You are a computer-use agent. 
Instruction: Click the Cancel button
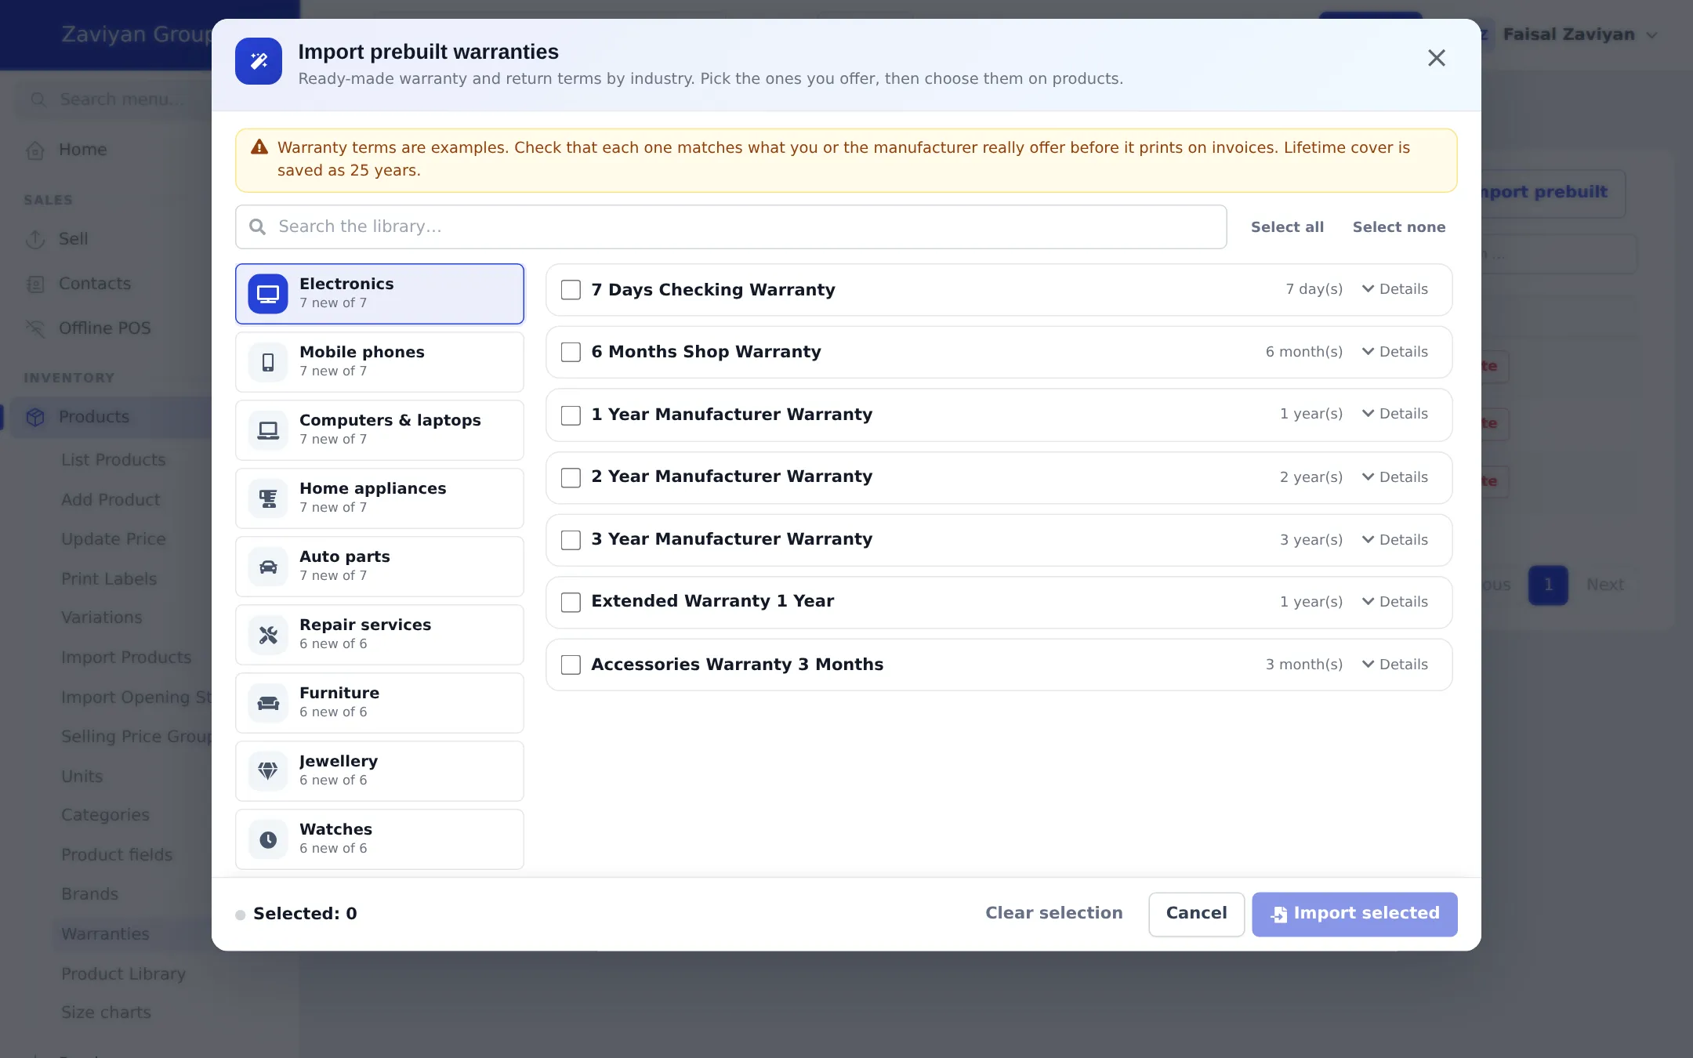1196,914
